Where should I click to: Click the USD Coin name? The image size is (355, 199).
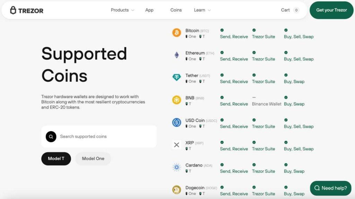click(195, 120)
